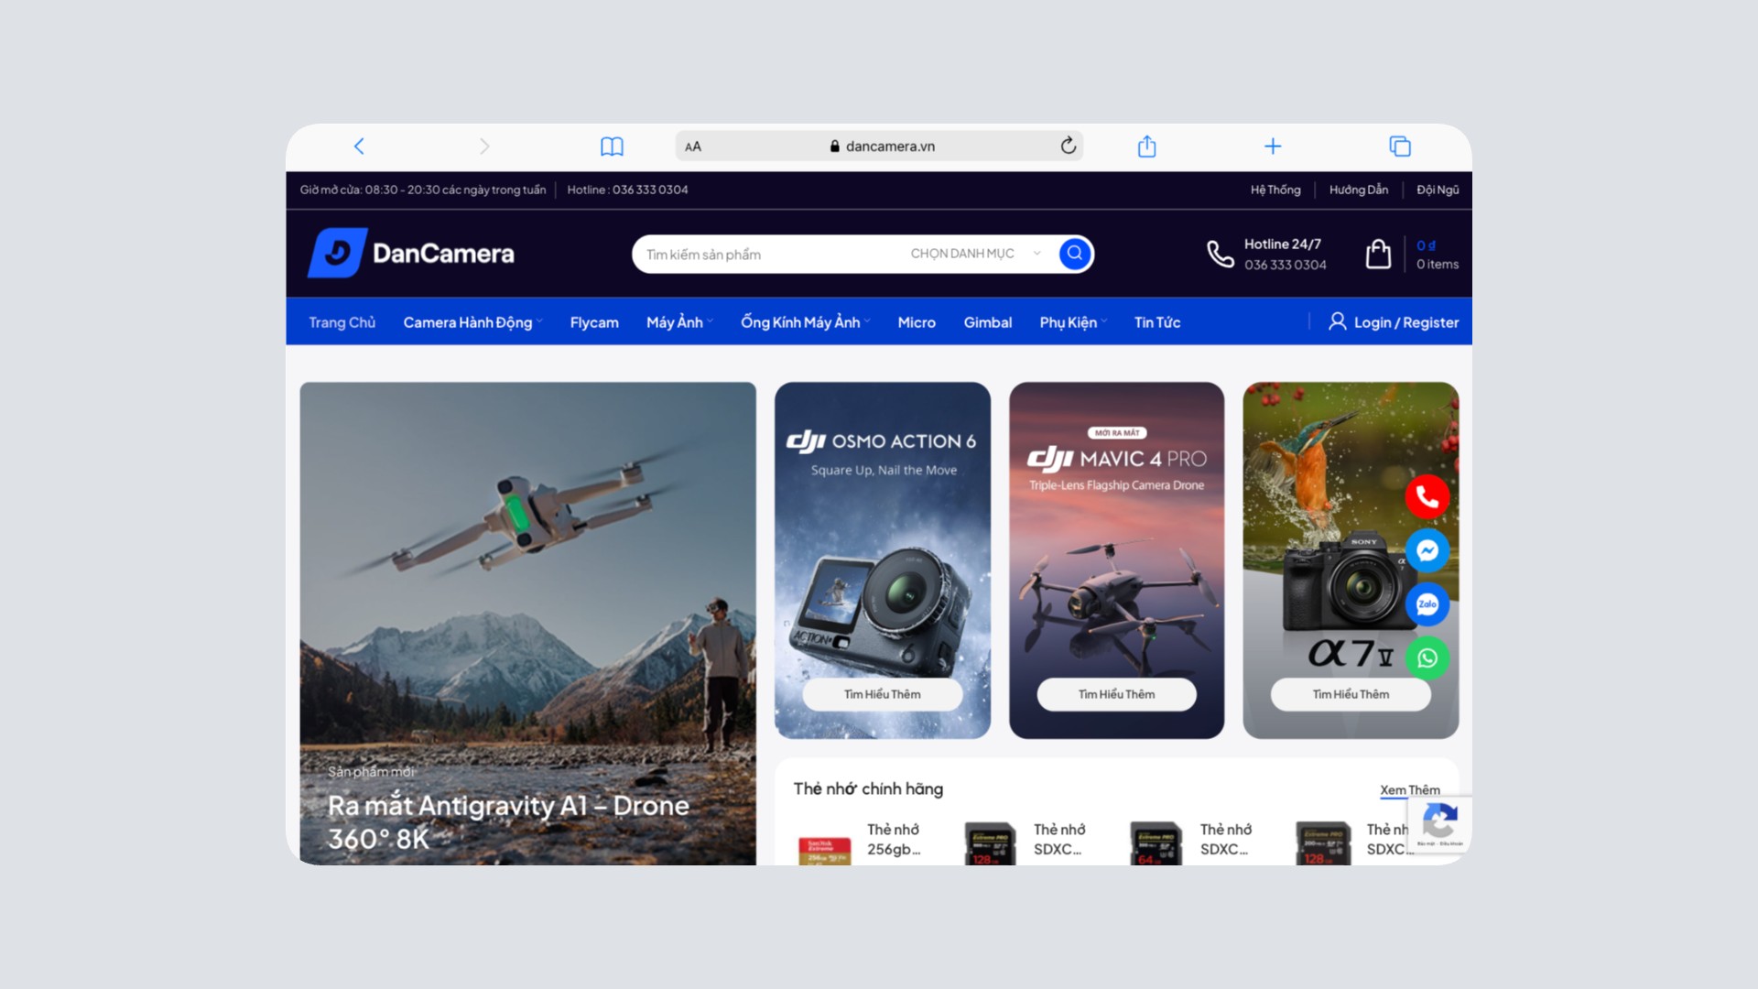Expand the Phụ Kiện menu dropdown
This screenshot has height=989, width=1758.
[x=1073, y=322]
